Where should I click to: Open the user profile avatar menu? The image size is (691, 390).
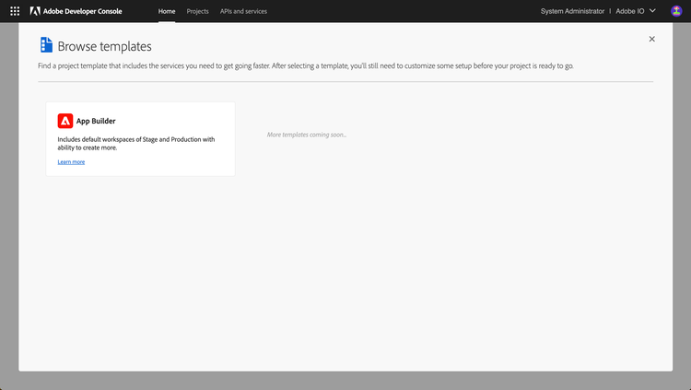pyautogui.click(x=676, y=11)
